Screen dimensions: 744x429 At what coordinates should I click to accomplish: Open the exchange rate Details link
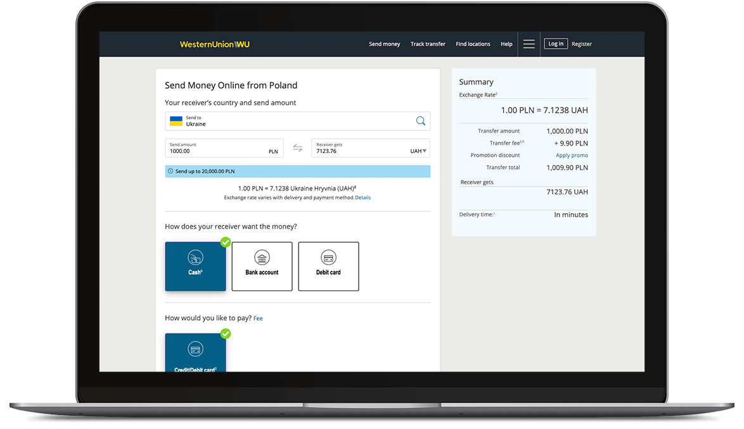363,197
